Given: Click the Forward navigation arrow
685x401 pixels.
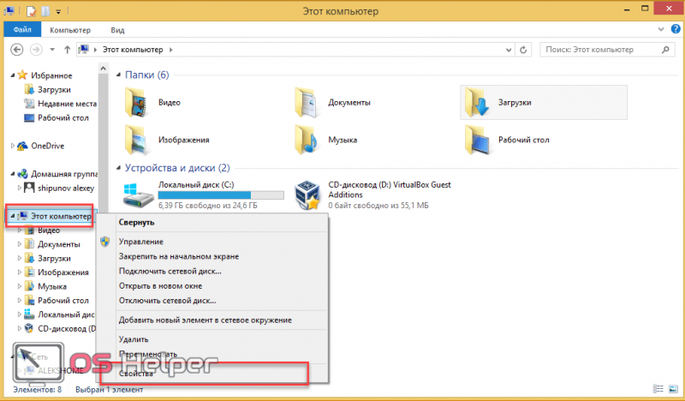Looking at the screenshot, I should click(36, 50).
